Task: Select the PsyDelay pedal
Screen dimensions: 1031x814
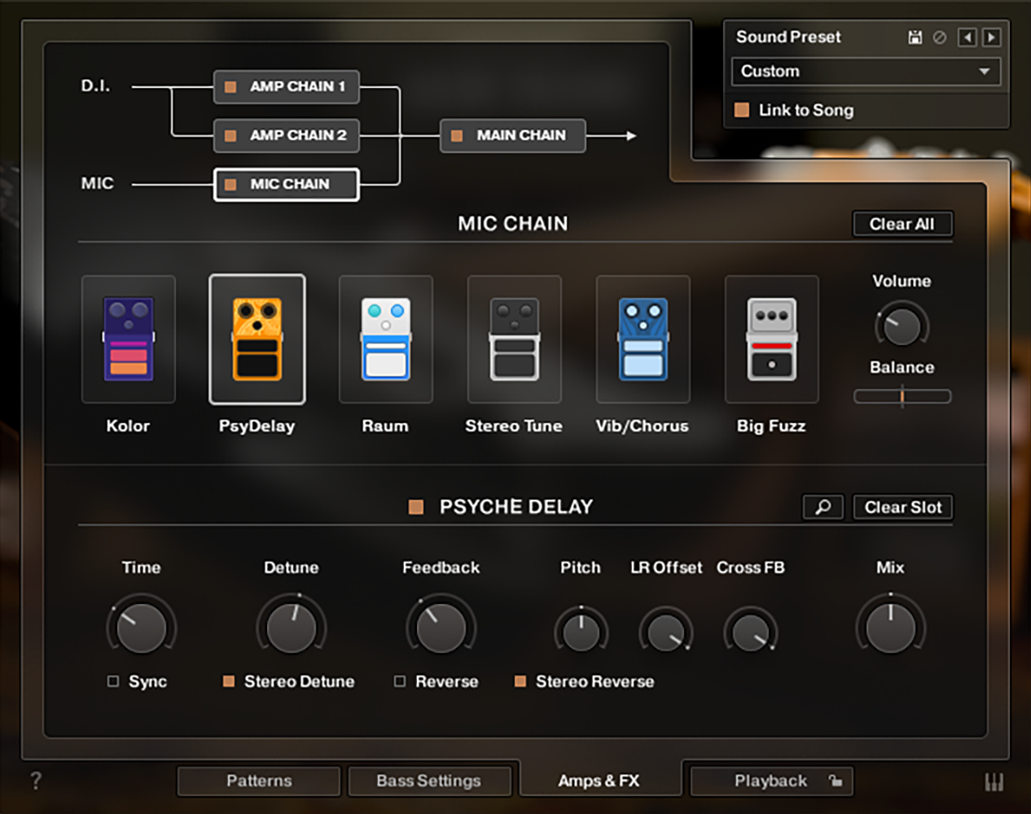Action: pyautogui.click(x=257, y=339)
